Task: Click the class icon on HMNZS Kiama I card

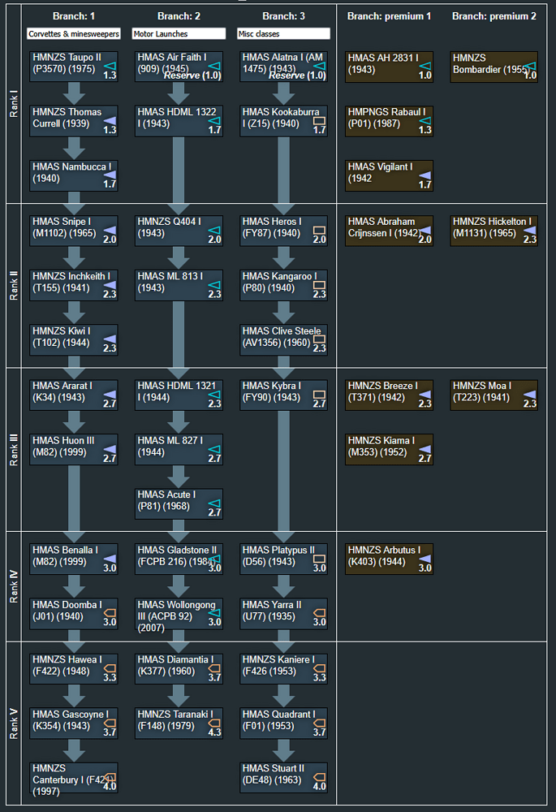Action: tap(425, 449)
